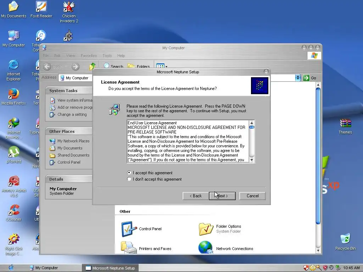Open View menu in My Computer window
Image resolution: width=363 pixels, height=272 pixels.
click(71, 56)
